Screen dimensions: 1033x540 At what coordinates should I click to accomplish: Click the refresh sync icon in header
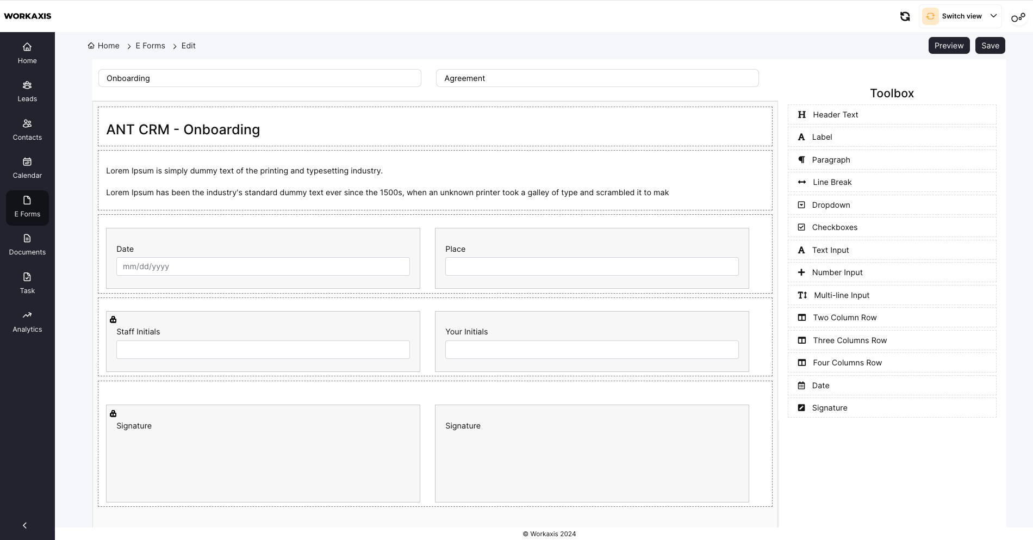(x=905, y=16)
